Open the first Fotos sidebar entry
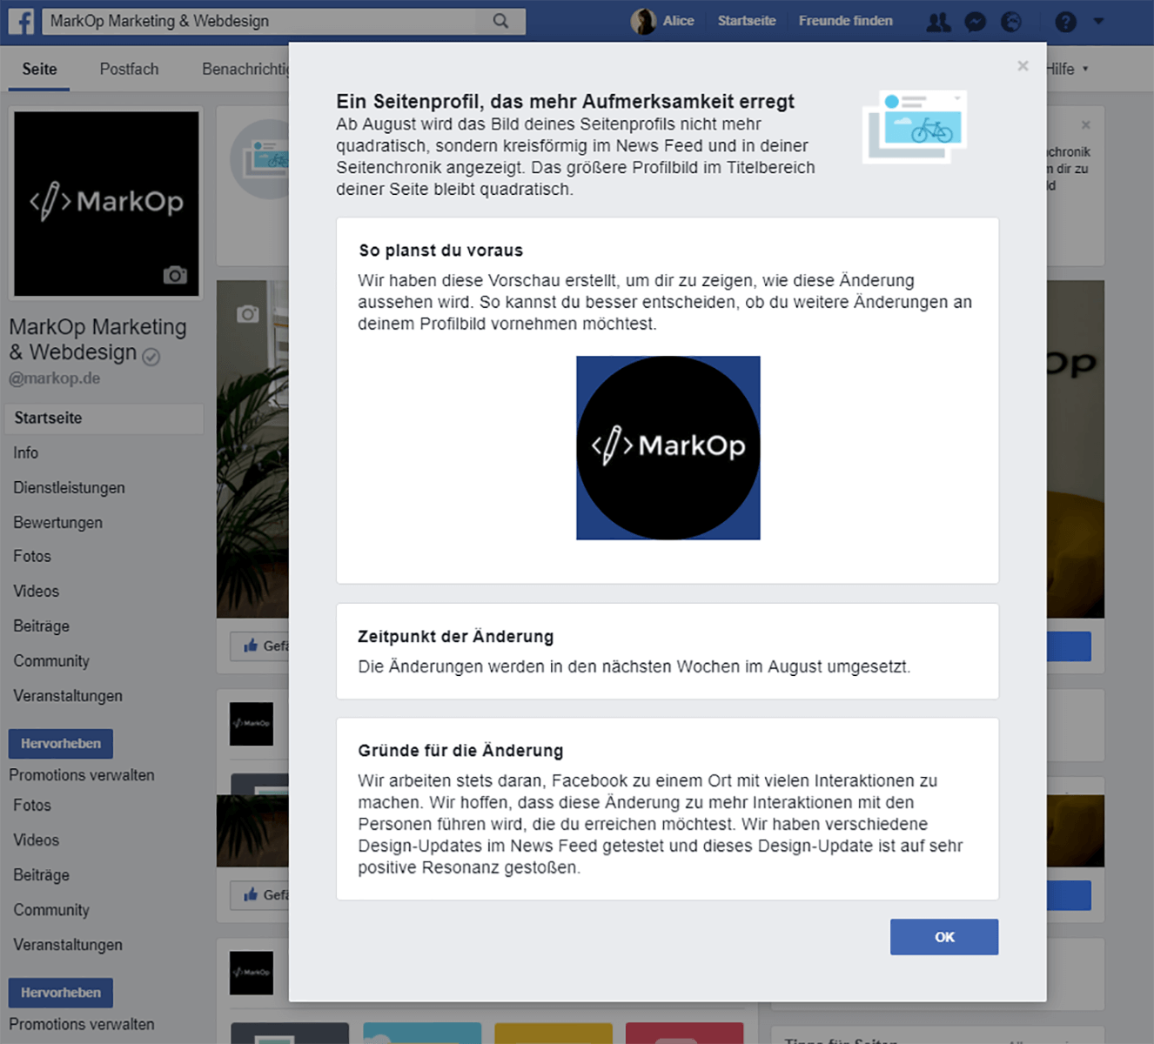Viewport: 1154px width, 1044px height. pyautogui.click(x=32, y=556)
